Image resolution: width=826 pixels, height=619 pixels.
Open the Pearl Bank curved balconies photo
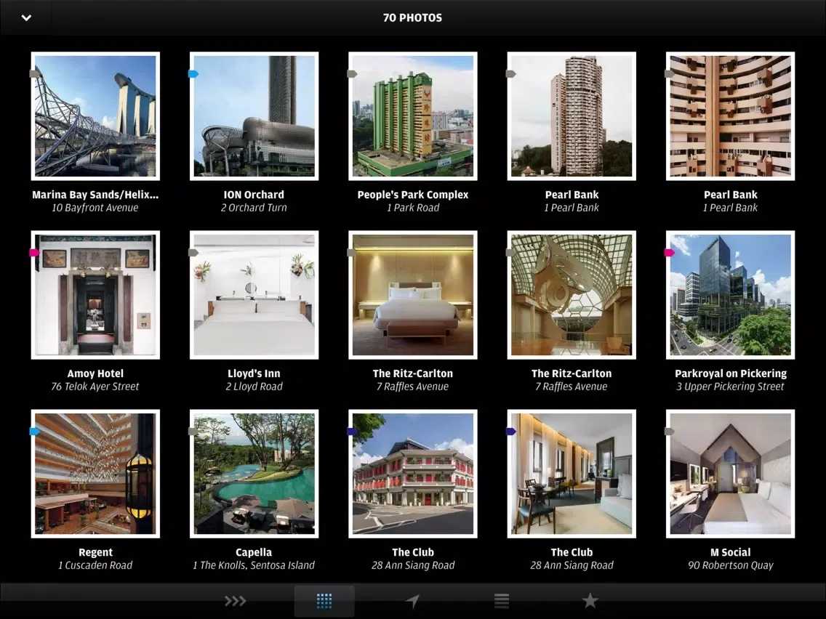pos(730,116)
